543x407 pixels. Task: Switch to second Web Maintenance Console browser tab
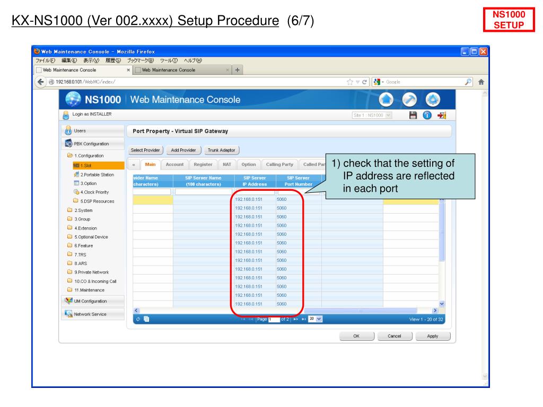[x=182, y=70]
